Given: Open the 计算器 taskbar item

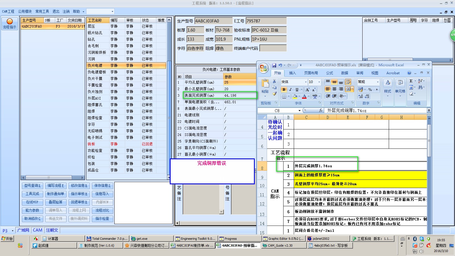Looking at the screenshot, I should pos(63,239).
